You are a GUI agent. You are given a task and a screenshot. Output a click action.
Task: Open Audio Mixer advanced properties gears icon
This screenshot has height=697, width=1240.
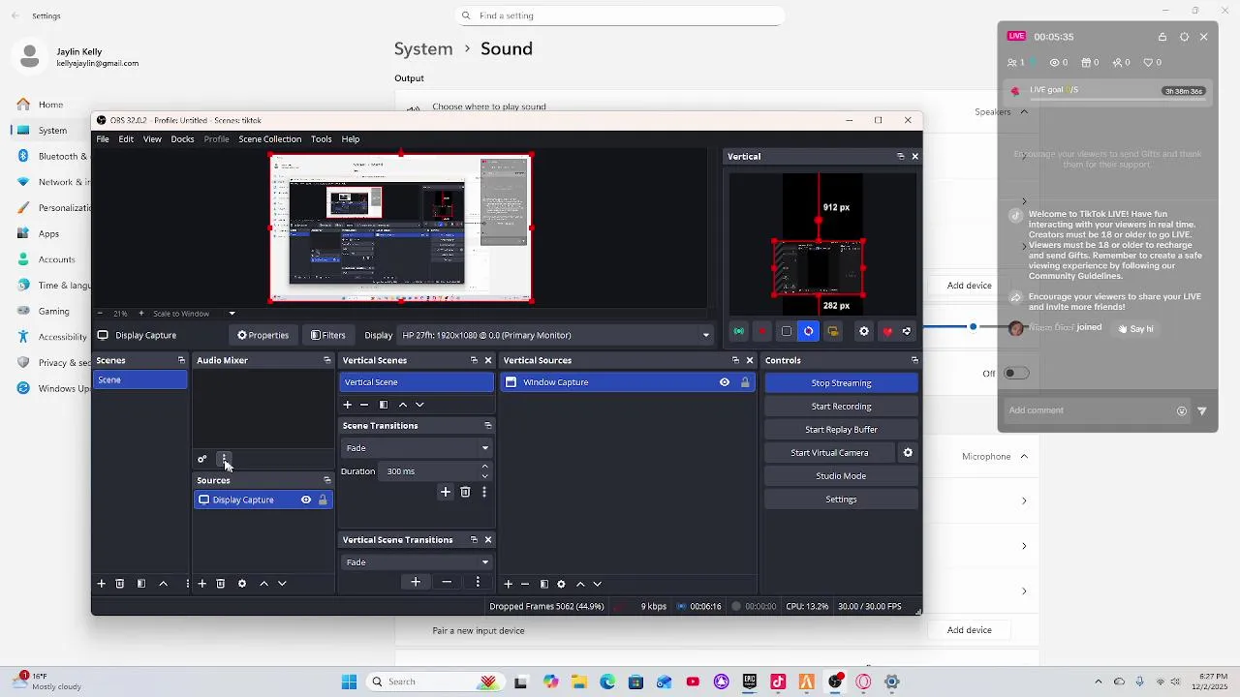[201, 459]
